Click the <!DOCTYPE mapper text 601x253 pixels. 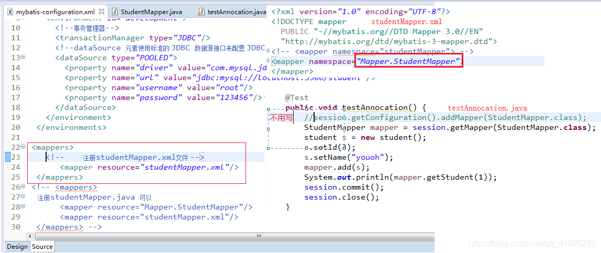tap(308, 22)
